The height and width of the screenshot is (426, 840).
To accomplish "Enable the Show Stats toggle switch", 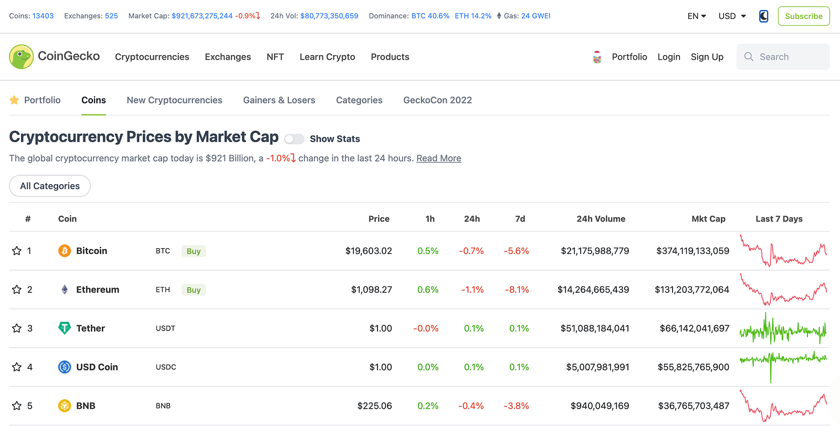I will (294, 139).
